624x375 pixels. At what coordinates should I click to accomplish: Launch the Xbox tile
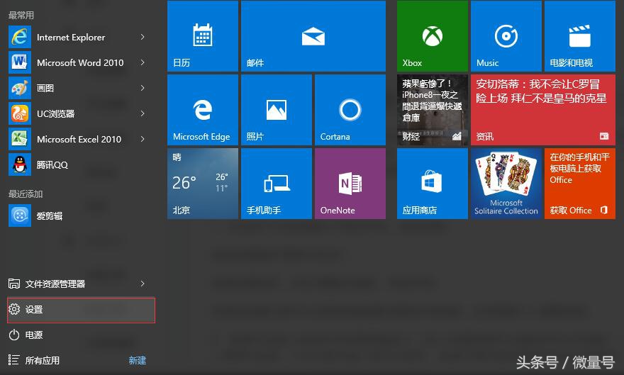point(432,35)
